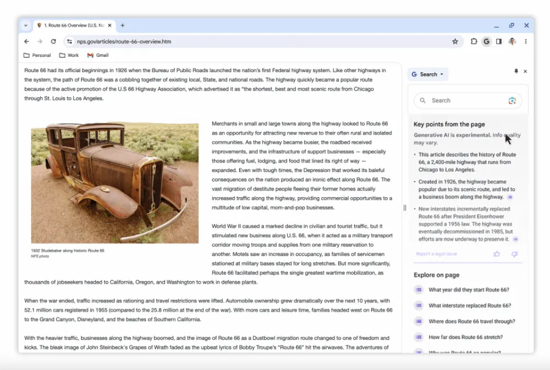Viewport: 550px width, 370px height.
Task: Click magnifier icon in side panel search
Action: point(423,101)
